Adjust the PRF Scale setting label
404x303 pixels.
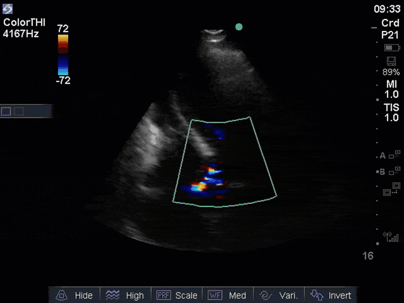point(186,295)
